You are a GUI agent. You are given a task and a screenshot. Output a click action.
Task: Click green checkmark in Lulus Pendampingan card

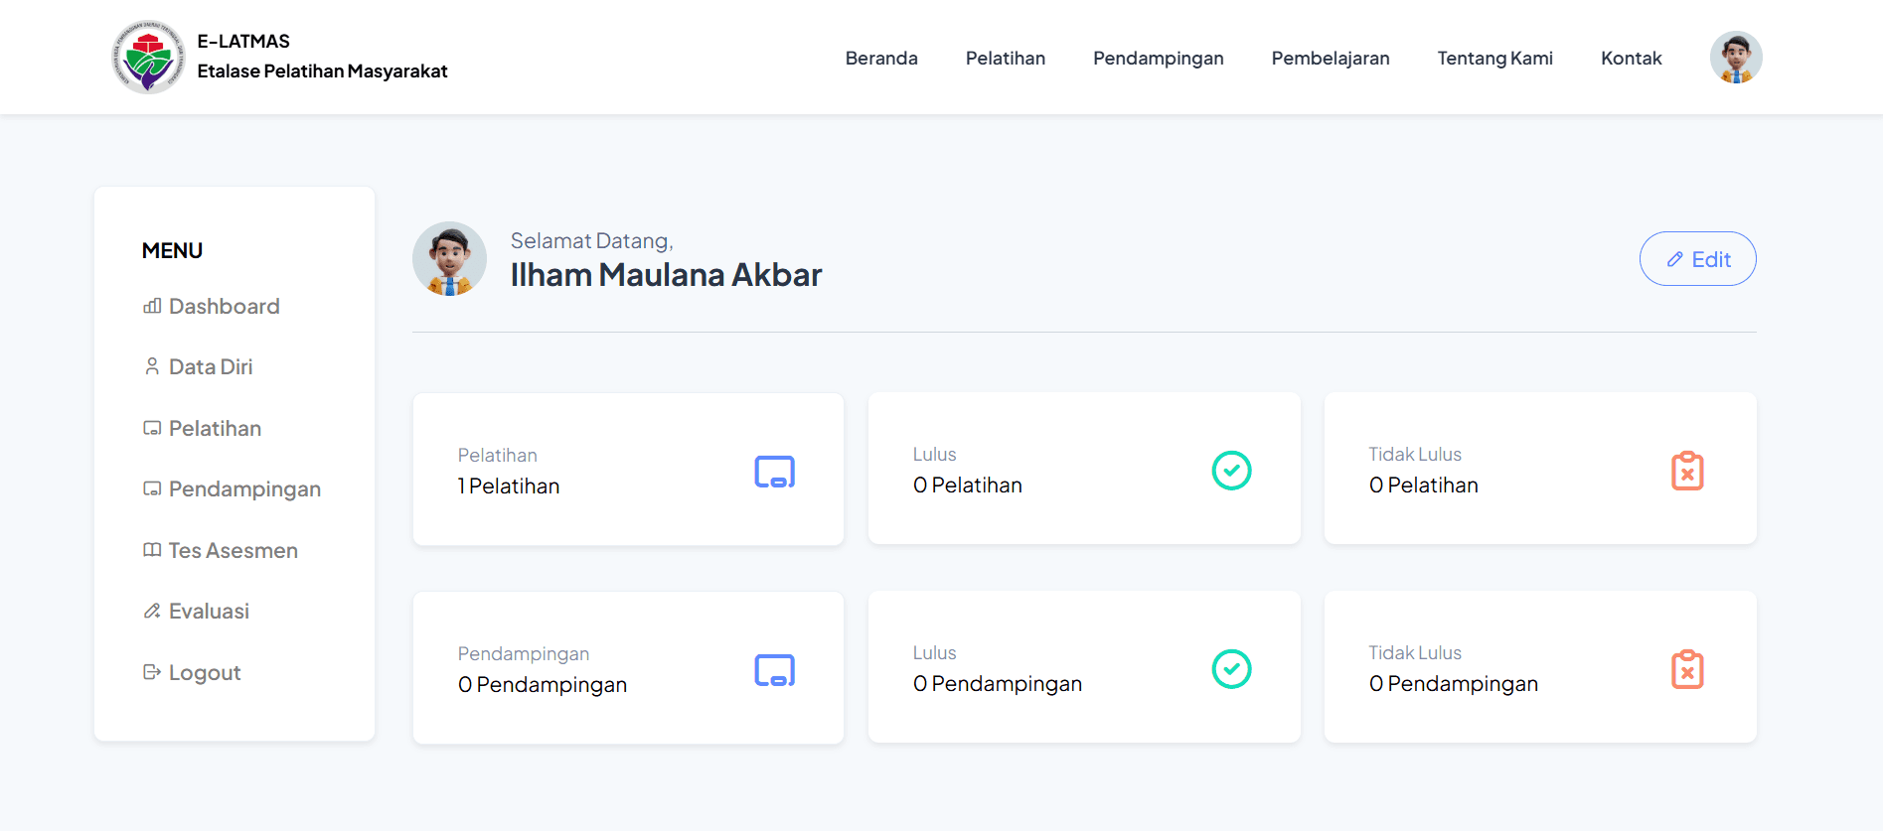pos(1231,669)
